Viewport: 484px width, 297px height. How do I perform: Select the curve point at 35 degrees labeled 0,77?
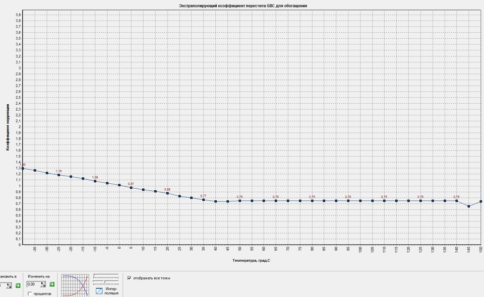coord(203,200)
